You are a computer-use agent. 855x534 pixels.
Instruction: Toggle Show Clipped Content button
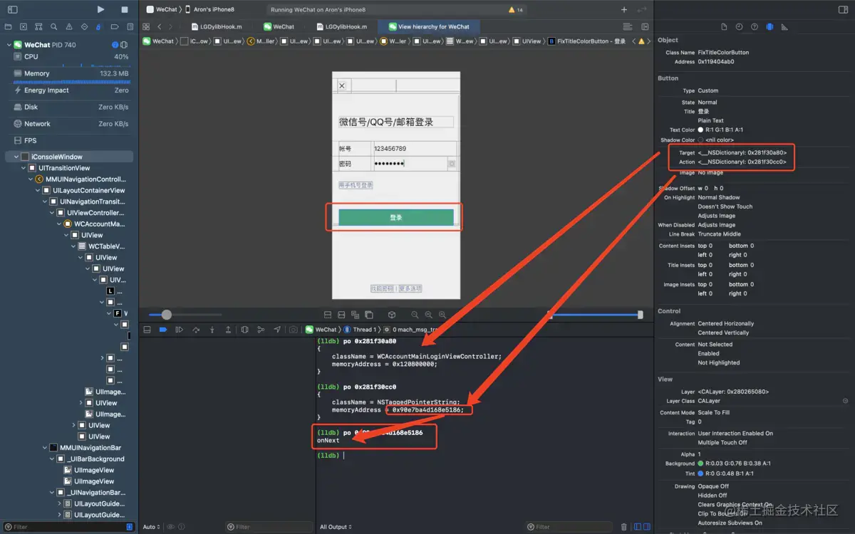[x=328, y=315]
